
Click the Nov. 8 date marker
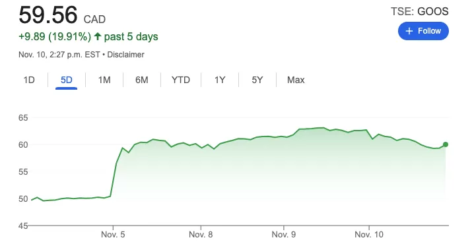(201, 235)
